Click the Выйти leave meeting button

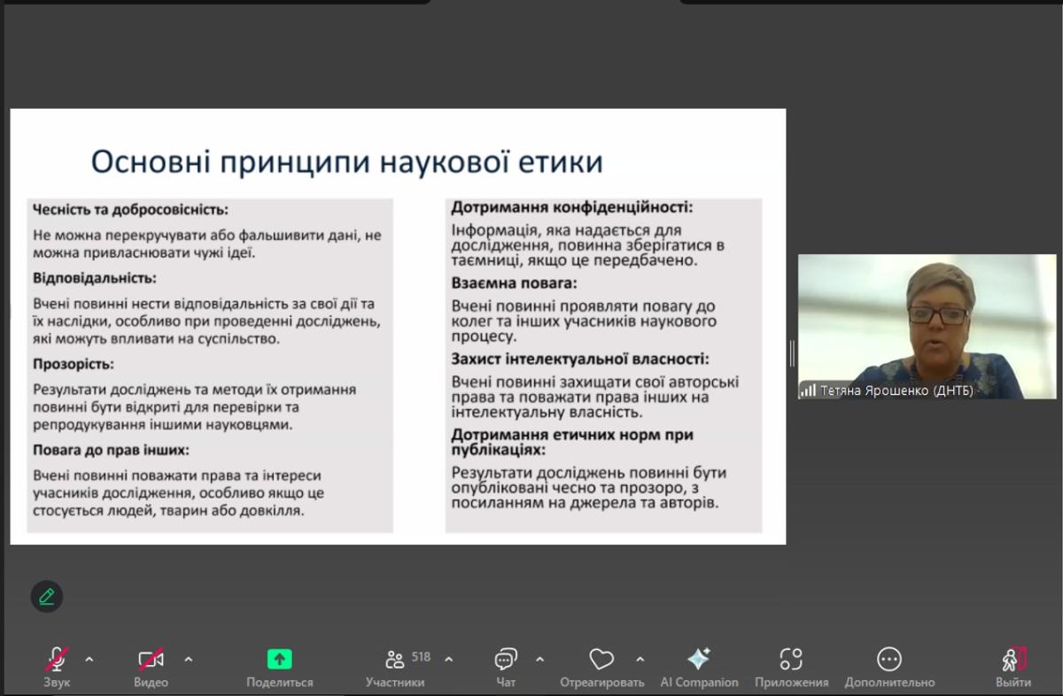click(x=1013, y=660)
